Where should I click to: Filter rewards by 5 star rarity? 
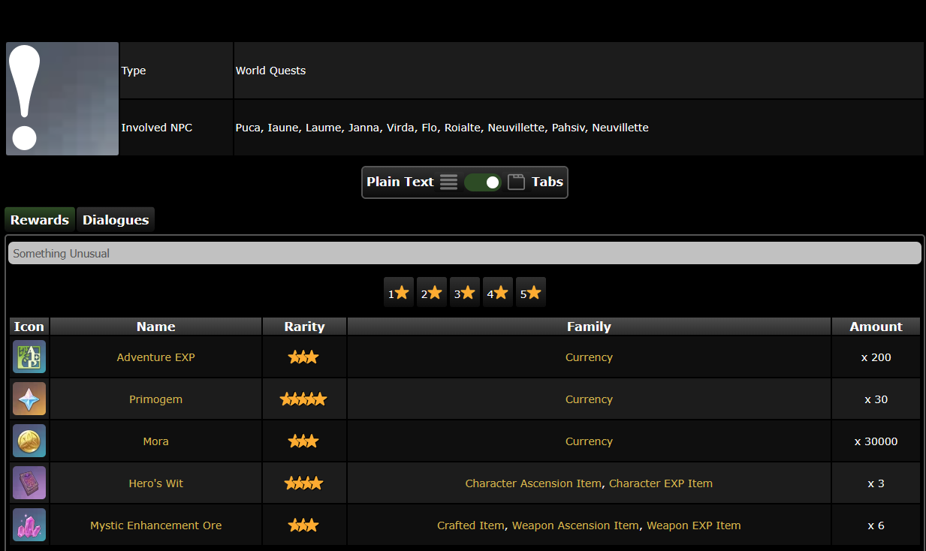[x=531, y=293]
